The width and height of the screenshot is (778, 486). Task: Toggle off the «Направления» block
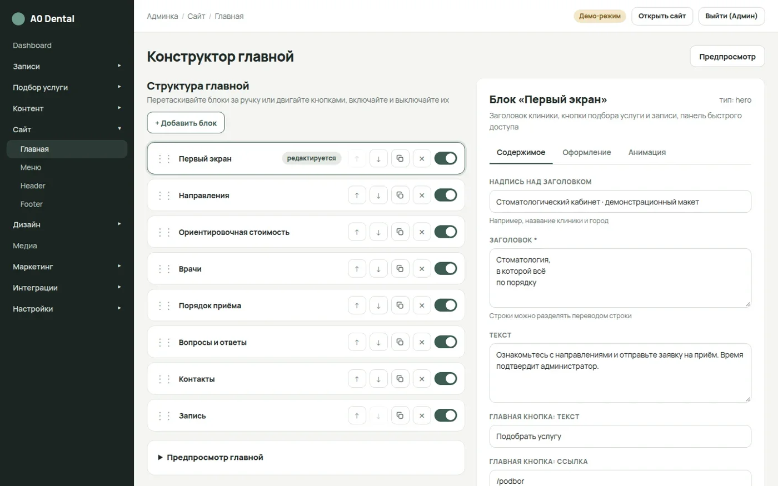point(446,195)
